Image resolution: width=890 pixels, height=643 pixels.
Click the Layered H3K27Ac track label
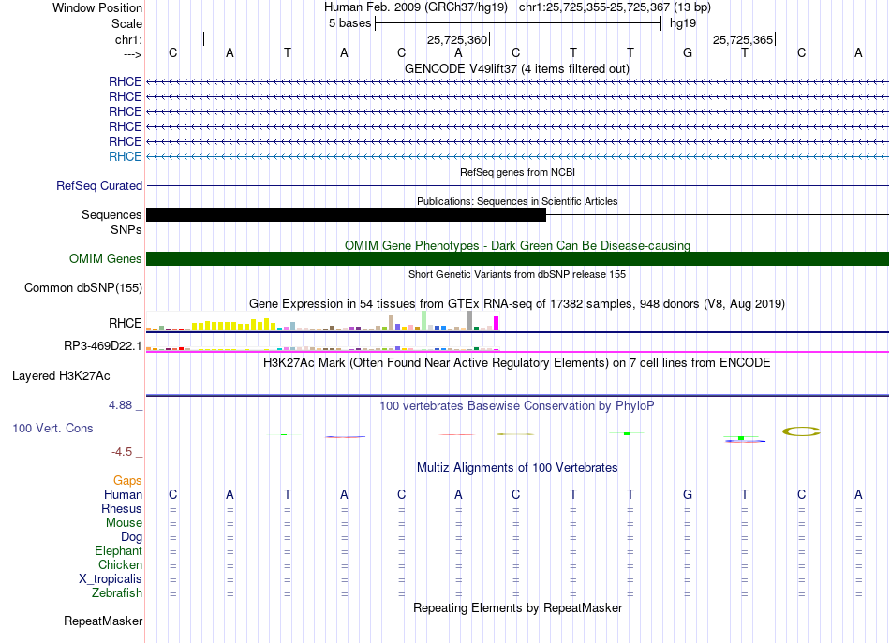(x=61, y=376)
